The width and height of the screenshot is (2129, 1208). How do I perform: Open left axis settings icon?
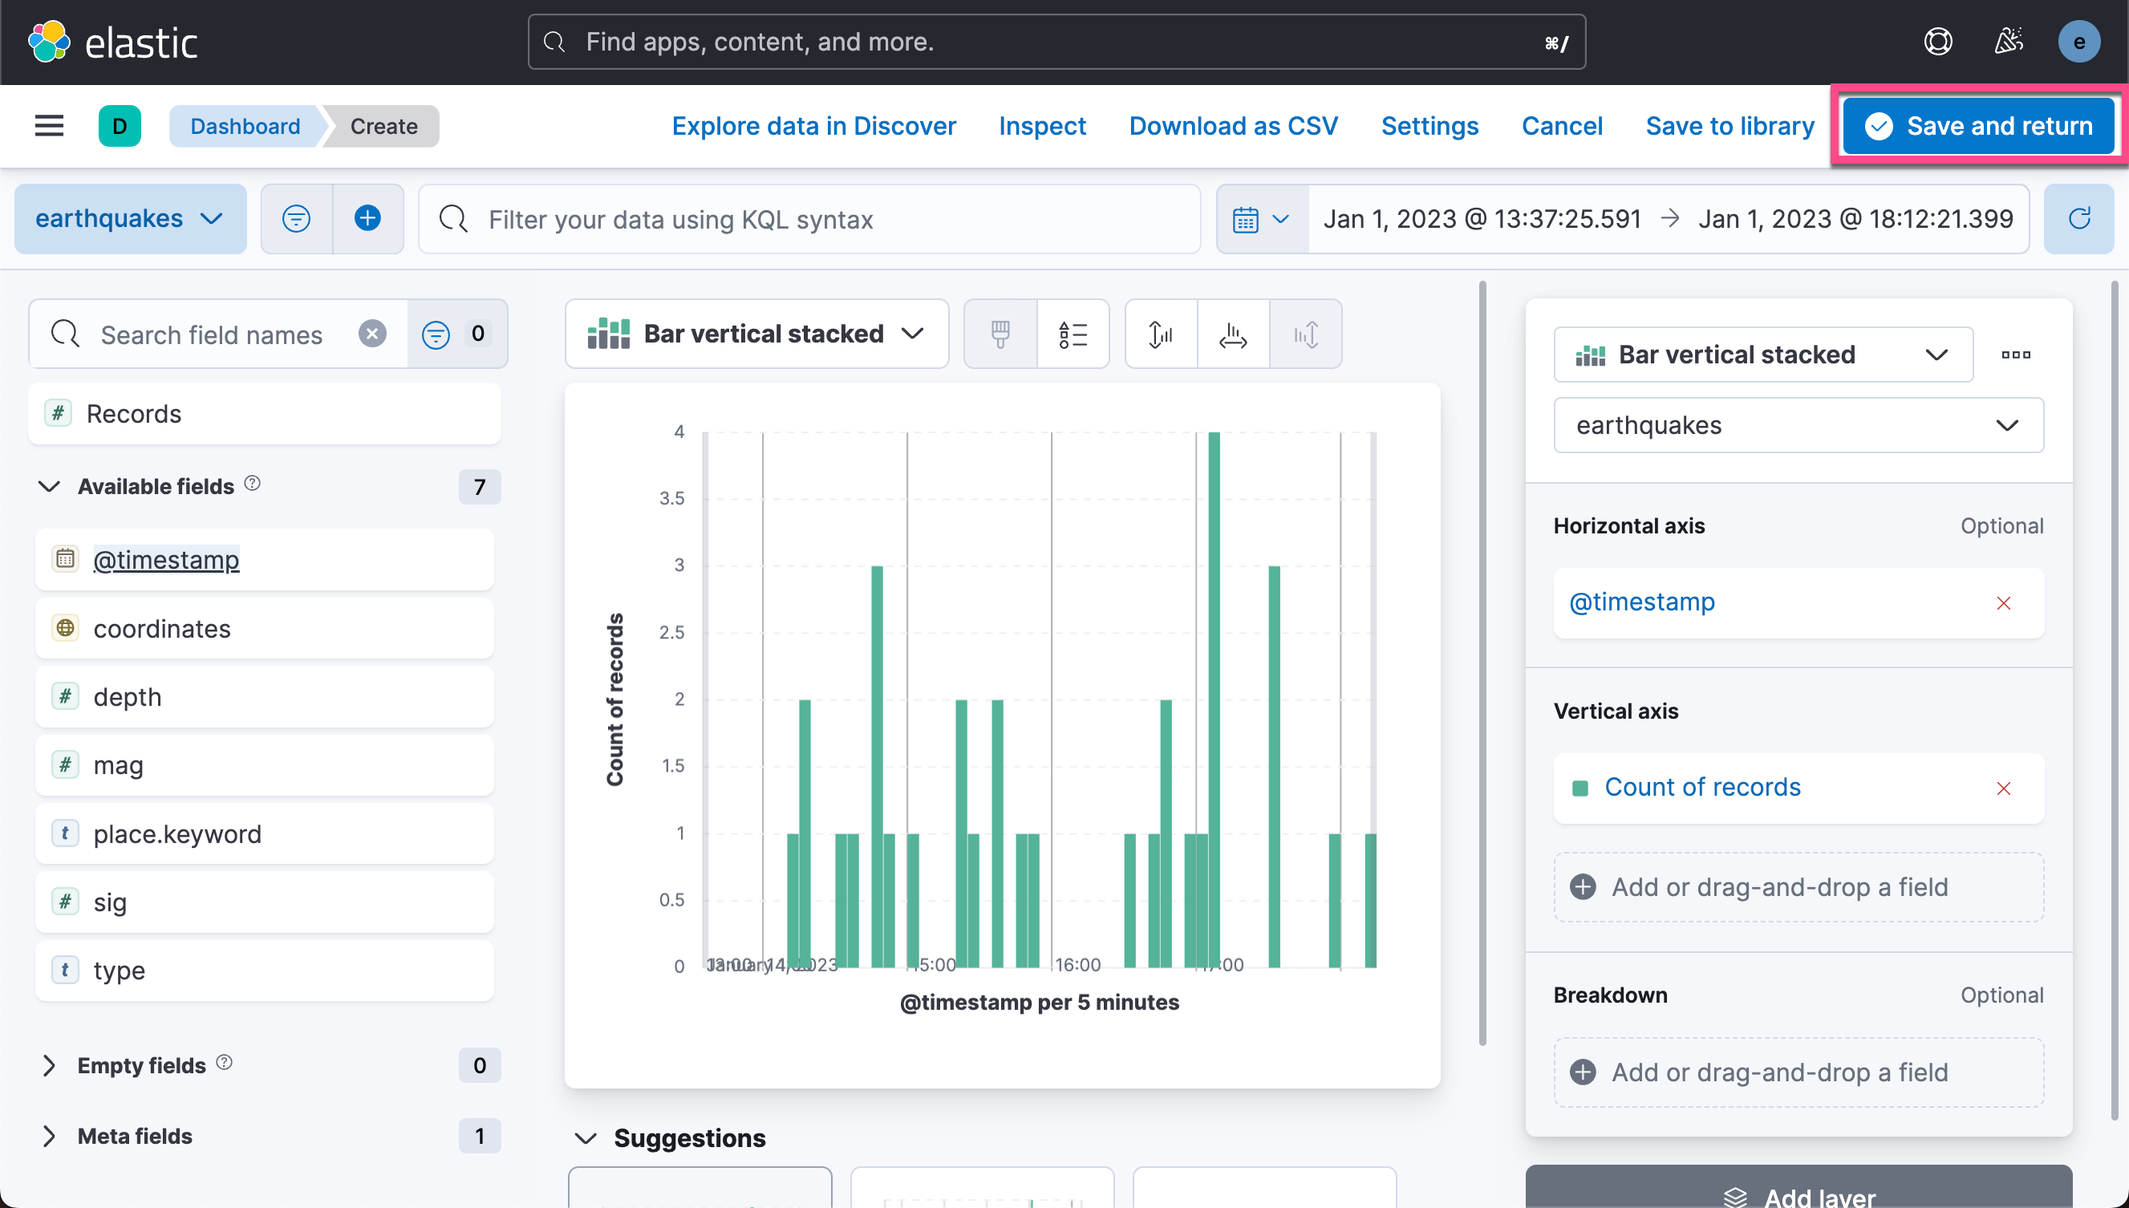1160,334
